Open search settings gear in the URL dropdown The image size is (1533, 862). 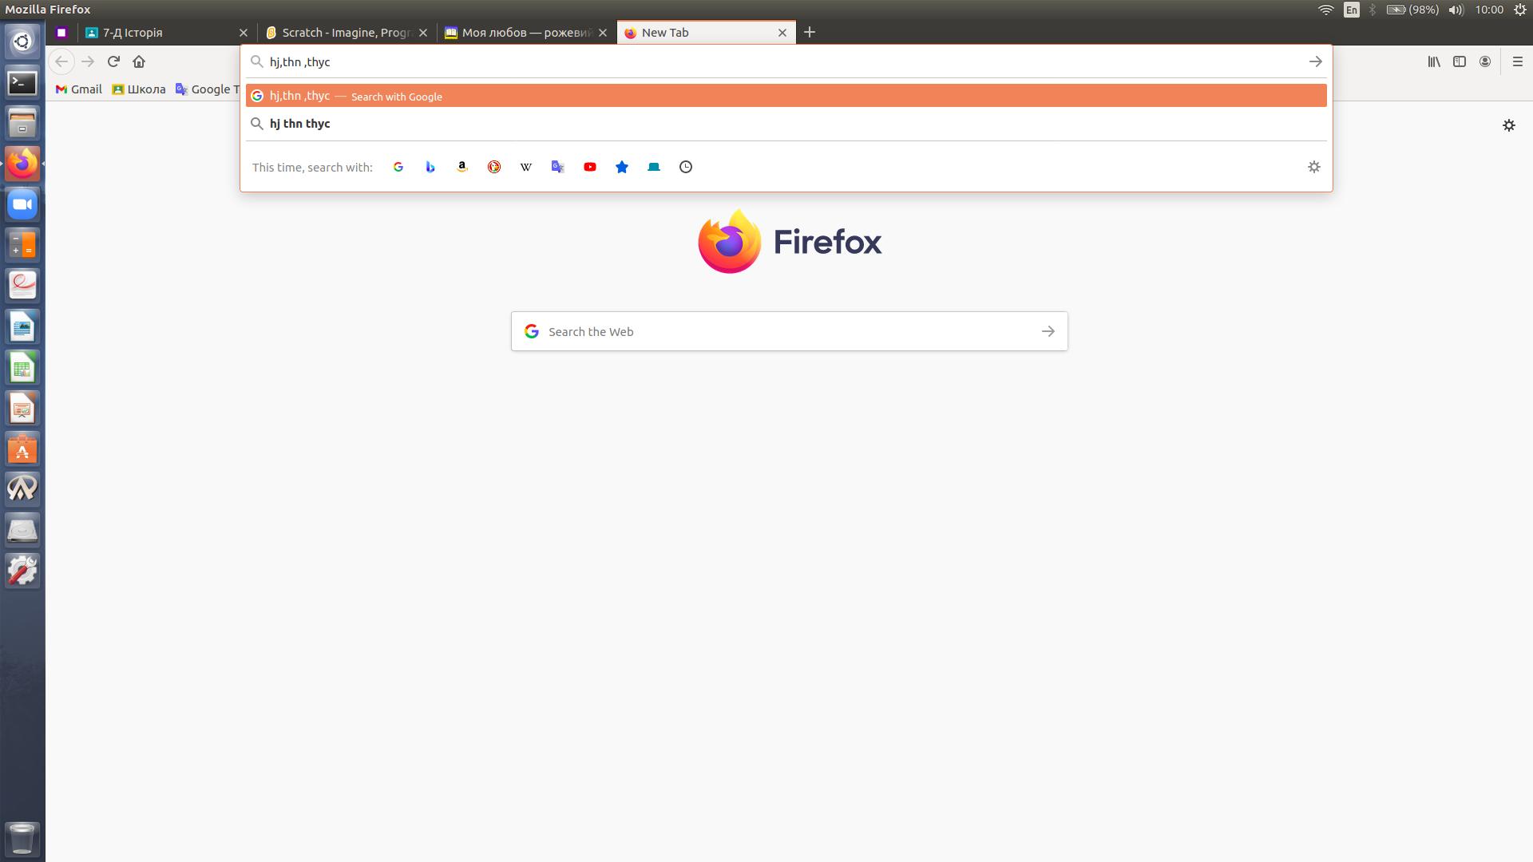1314,167
